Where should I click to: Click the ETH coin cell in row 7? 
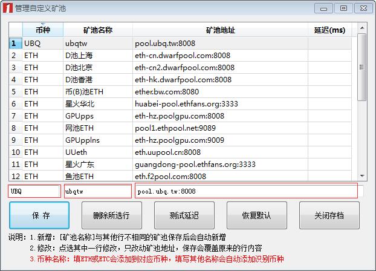pyautogui.click(x=43, y=116)
